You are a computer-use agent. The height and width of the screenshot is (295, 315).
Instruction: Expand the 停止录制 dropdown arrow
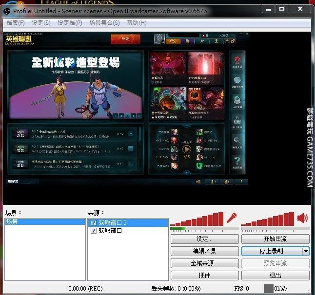306,251
